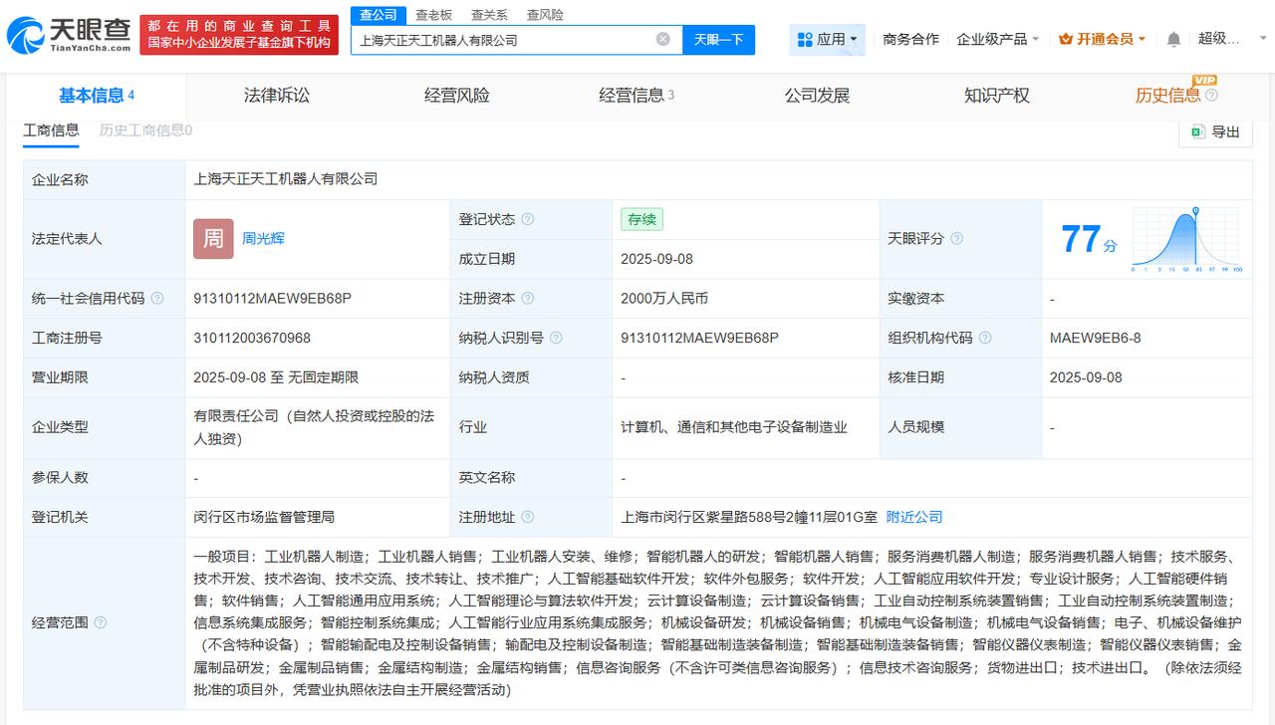Click the 存续 status tag
The height and width of the screenshot is (725, 1275).
point(641,219)
